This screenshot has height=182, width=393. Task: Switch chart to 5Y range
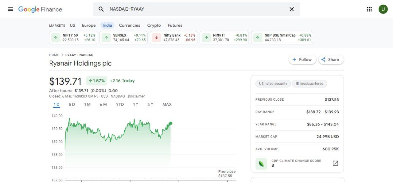click(150, 105)
